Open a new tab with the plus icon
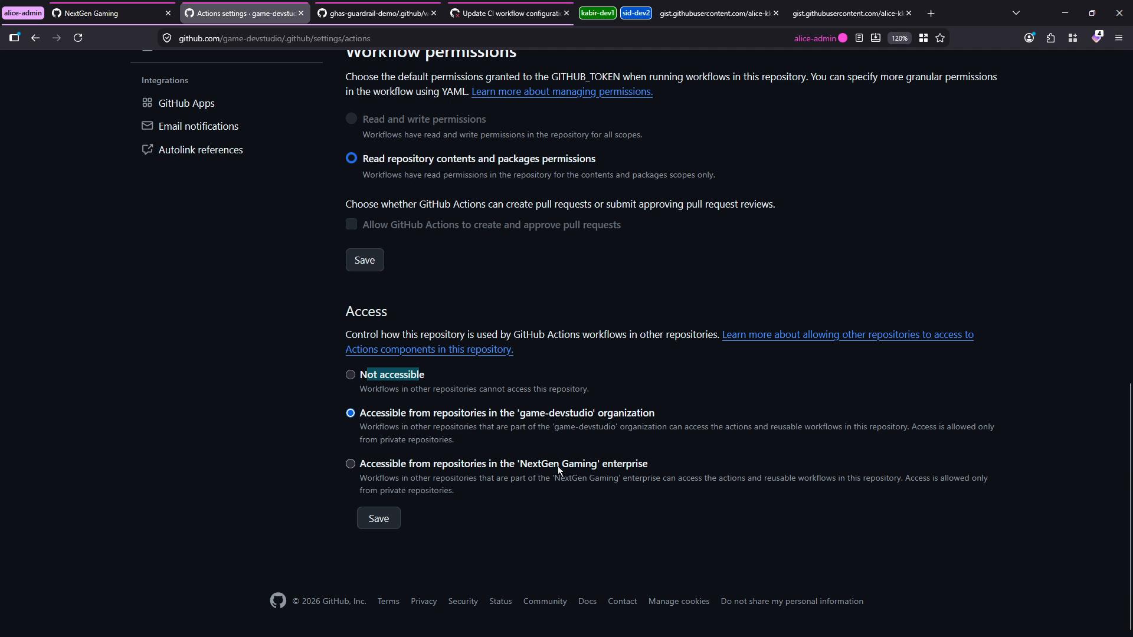Screen dimensions: 1133x637 coord(931,13)
